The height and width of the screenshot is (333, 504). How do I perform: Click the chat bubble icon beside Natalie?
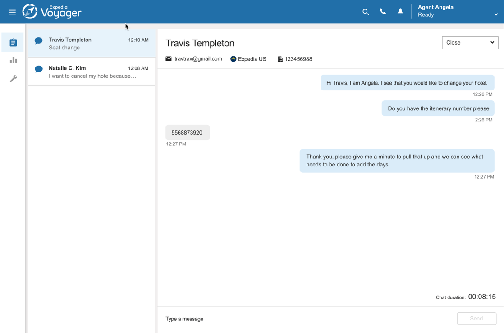[x=39, y=69]
